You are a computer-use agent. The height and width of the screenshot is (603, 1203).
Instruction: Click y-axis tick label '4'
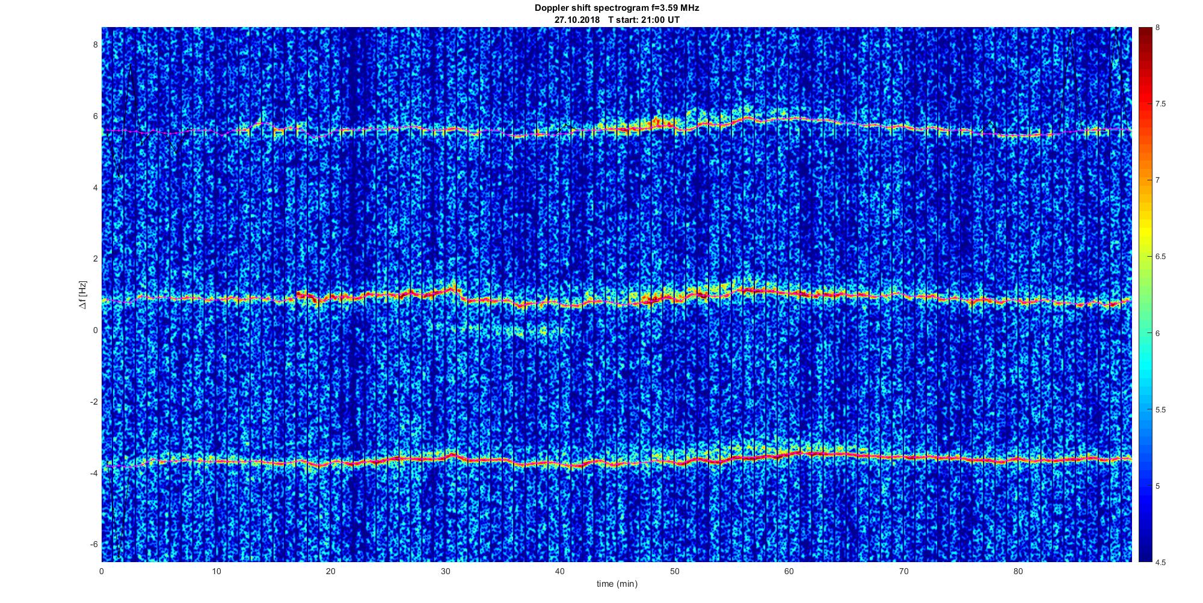(95, 188)
